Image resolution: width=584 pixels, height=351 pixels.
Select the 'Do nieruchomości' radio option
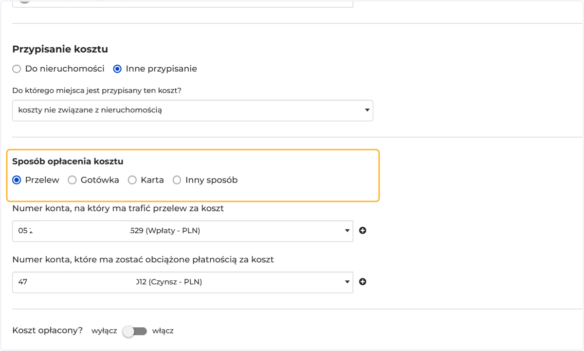coord(17,69)
